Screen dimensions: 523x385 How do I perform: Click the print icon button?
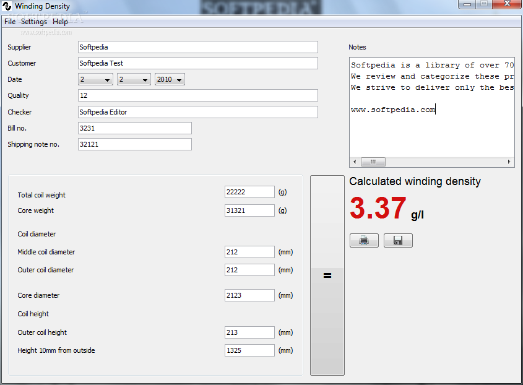pos(364,240)
